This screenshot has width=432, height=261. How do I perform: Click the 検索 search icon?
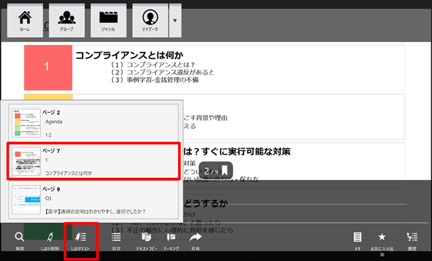click(x=20, y=241)
